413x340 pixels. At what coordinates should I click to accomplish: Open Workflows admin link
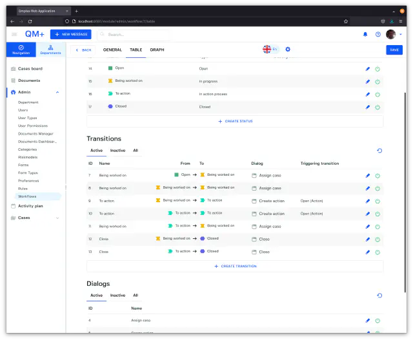click(27, 196)
